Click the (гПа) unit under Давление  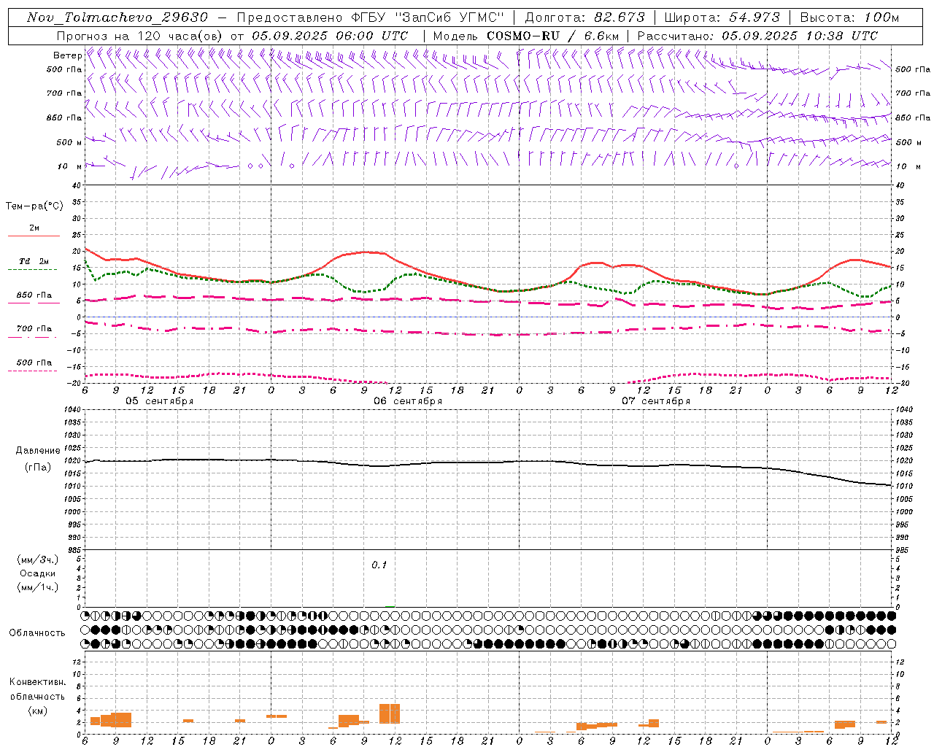click(x=38, y=467)
